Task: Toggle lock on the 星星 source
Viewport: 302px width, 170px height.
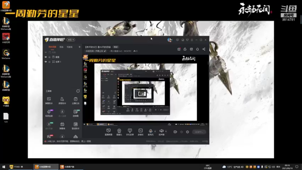Action: (x=49, y=57)
